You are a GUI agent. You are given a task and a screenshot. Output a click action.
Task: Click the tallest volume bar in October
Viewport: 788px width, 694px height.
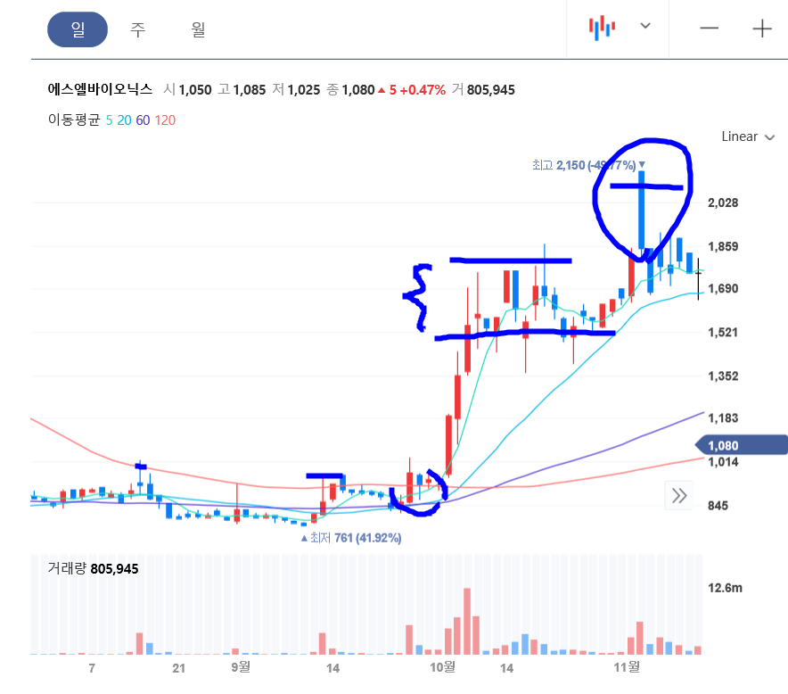click(467, 621)
